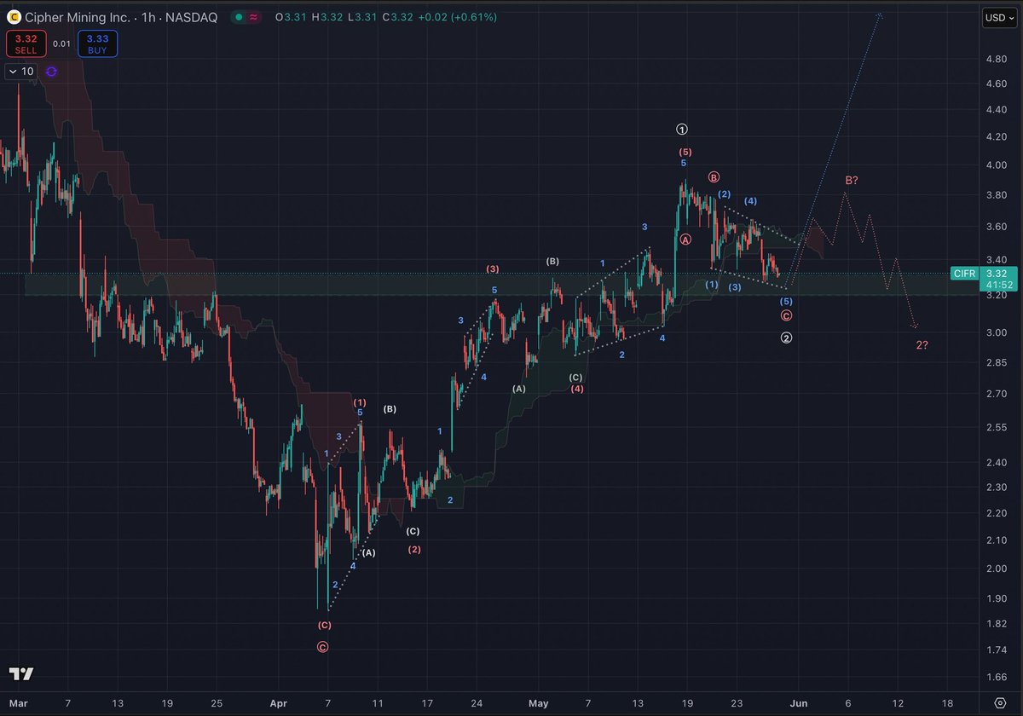Open chart settings via the hexagon gear icon
Viewport: 1023px width, 716px height.
998,702
